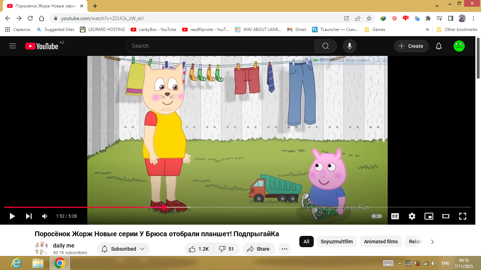Open Google Translate extension
The height and width of the screenshot is (270, 481).
[417, 18]
